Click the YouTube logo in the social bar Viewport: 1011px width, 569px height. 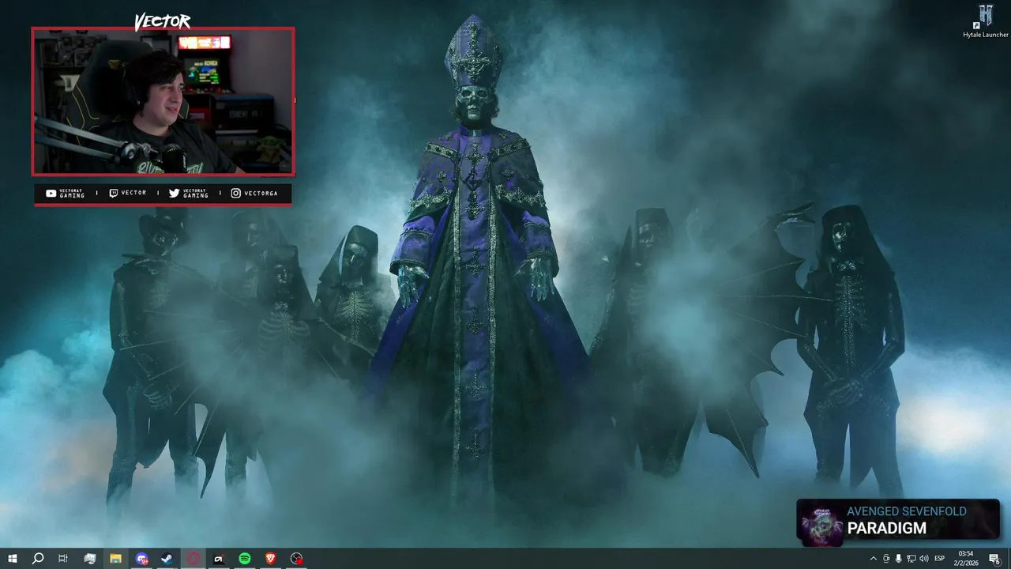(x=51, y=193)
